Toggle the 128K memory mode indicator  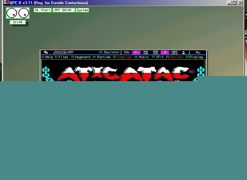coord(127,52)
